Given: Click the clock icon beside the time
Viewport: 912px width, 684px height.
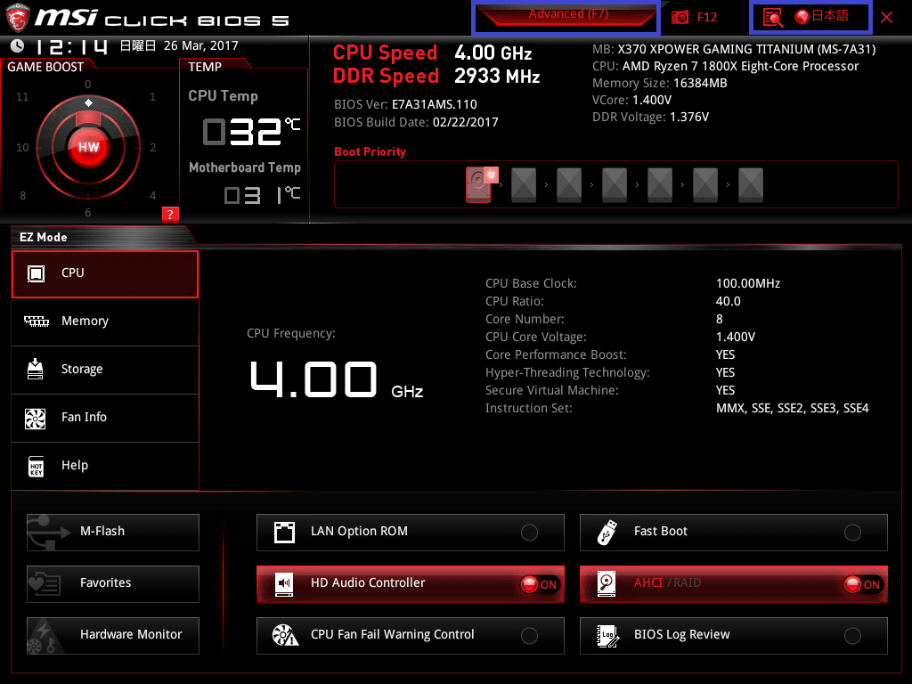Looking at the screenshot, I should (x=18, y=45).
